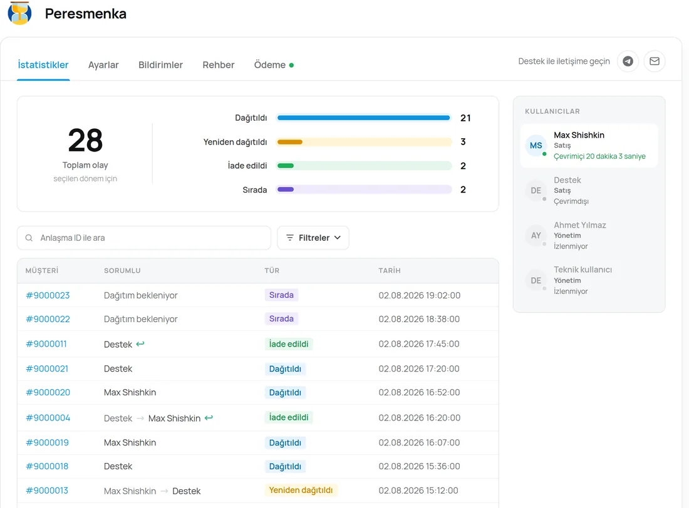
Task: Click the filter lines icon in Filtreler
Action: click(289, 238)
